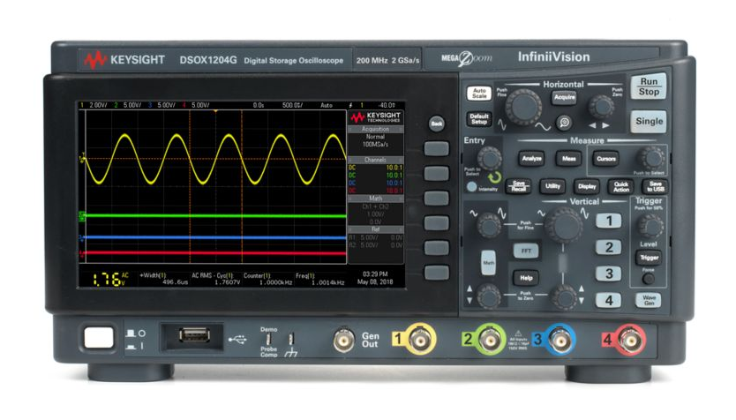
Task: Toggle channel 3 key in Vertical section
Action: [x=609, y=274]
